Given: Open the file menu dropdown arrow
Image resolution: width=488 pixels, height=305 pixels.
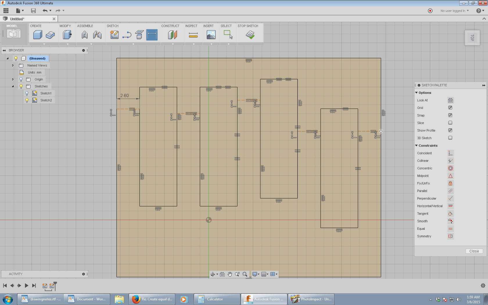Looking at the screenshot, I should click(23, 11).
